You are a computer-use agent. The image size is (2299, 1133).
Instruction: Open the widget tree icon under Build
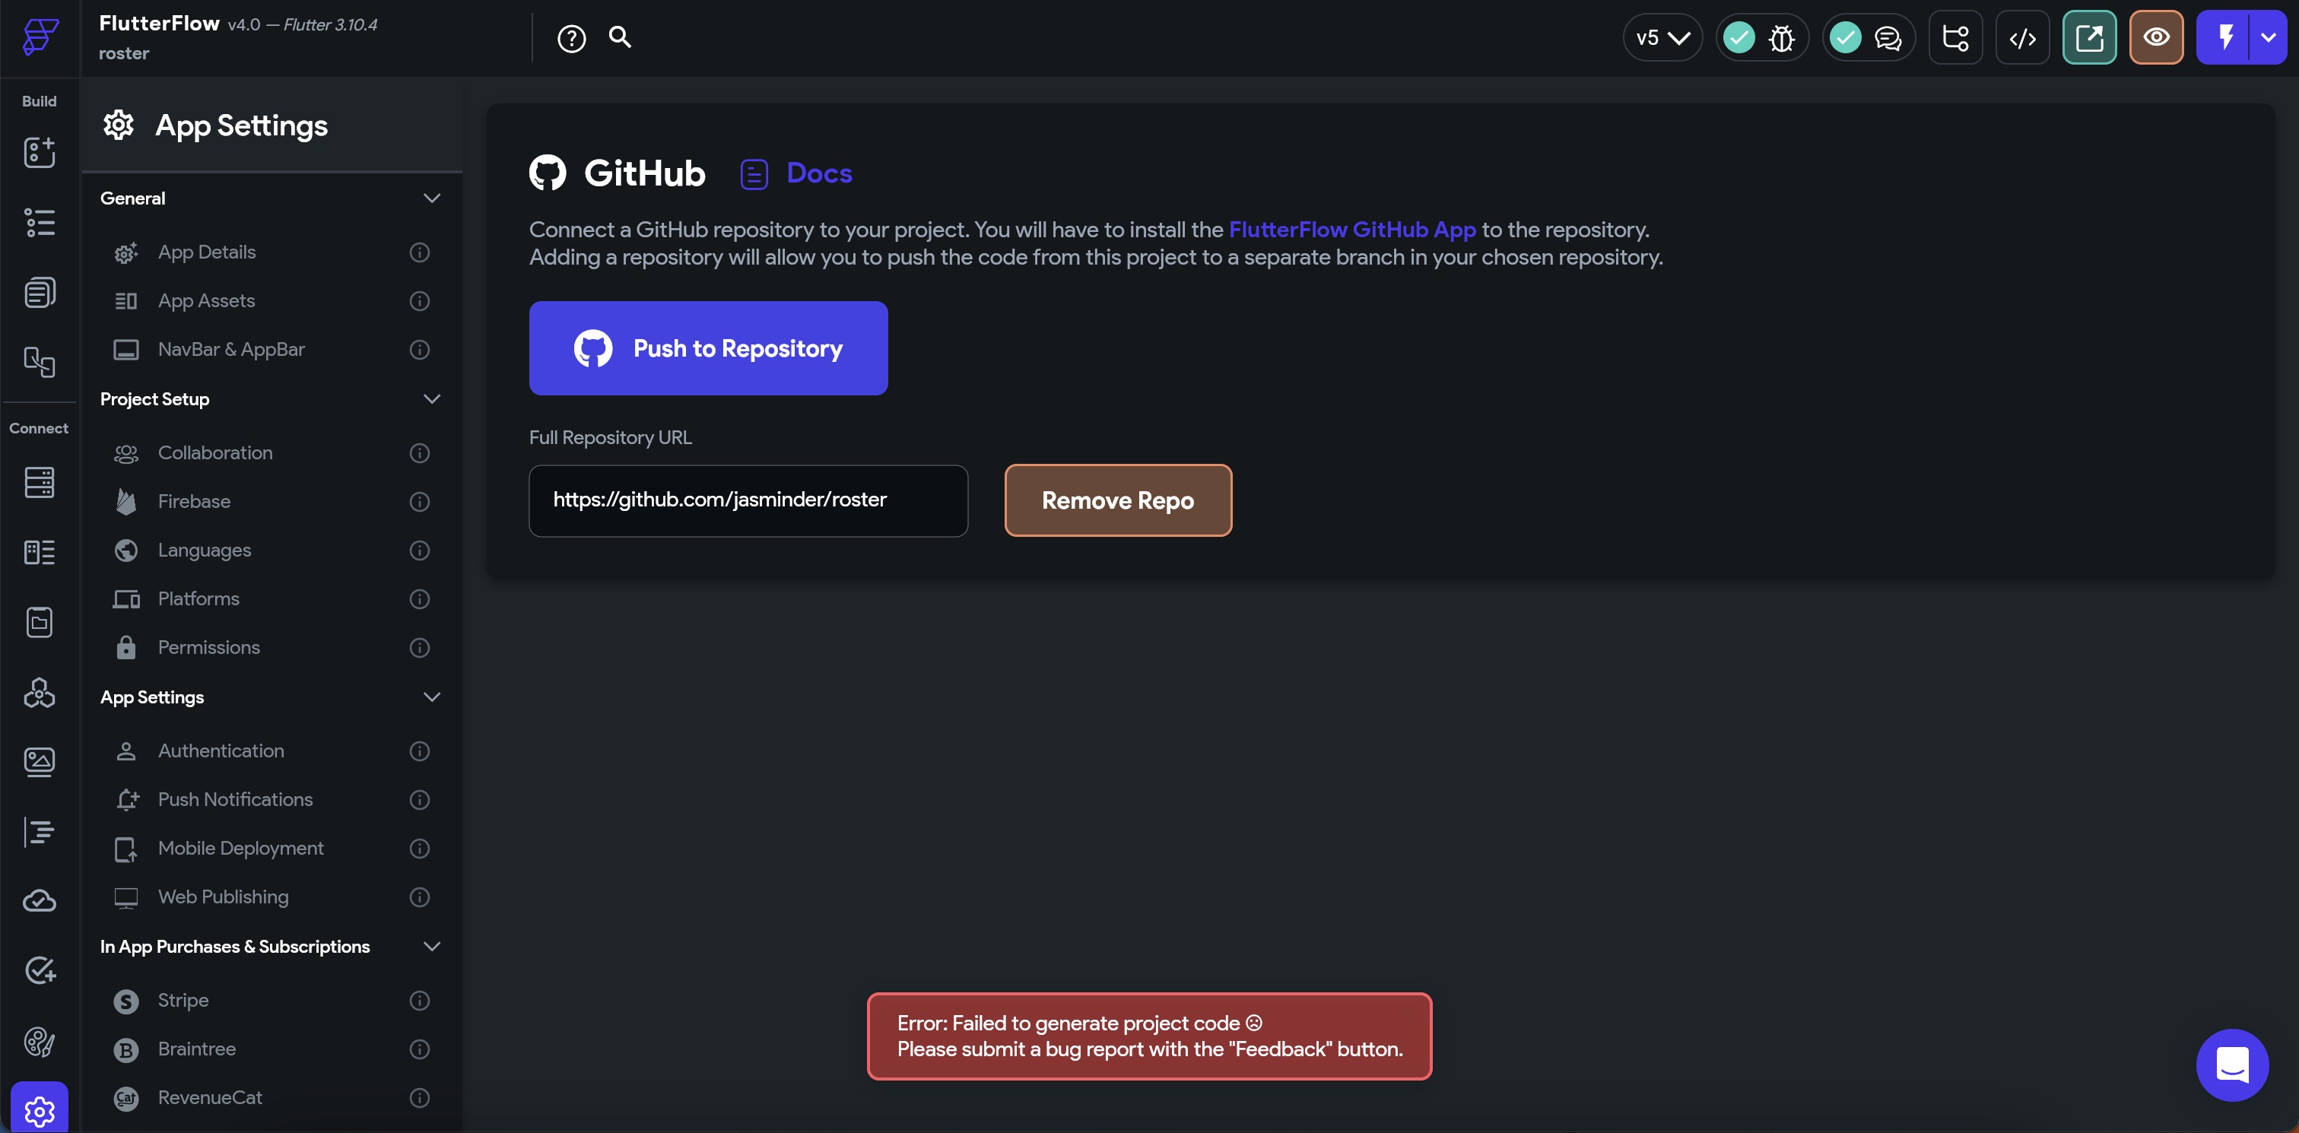(x=40, y=223)
